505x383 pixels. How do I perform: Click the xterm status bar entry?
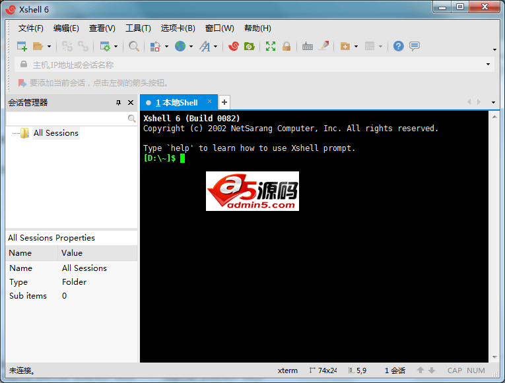288,370
